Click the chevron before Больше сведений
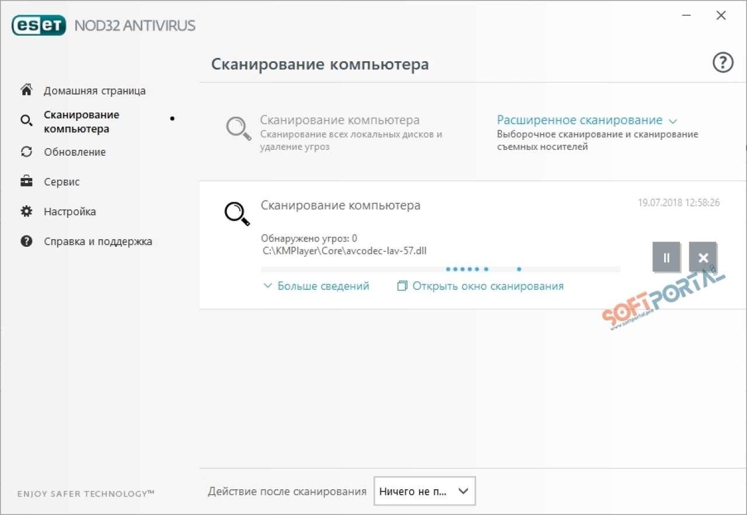 point(268,286)
